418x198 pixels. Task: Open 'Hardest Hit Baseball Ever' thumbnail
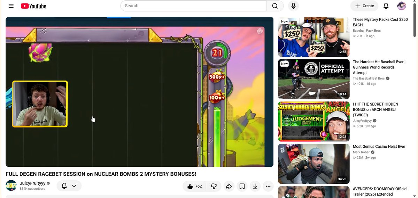point(313,79)
